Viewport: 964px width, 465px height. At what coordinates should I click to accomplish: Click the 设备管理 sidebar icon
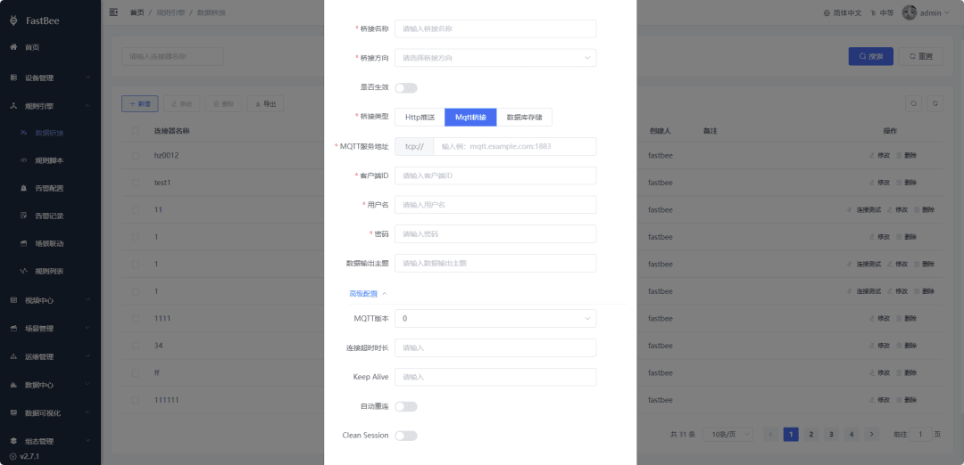point(13,77)
